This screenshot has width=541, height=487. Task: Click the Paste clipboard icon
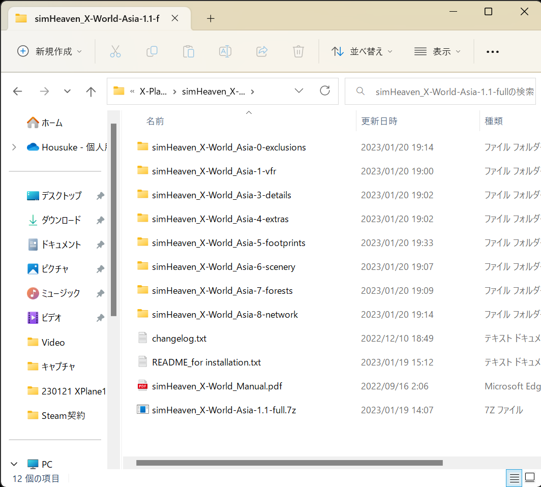(189, 51)
